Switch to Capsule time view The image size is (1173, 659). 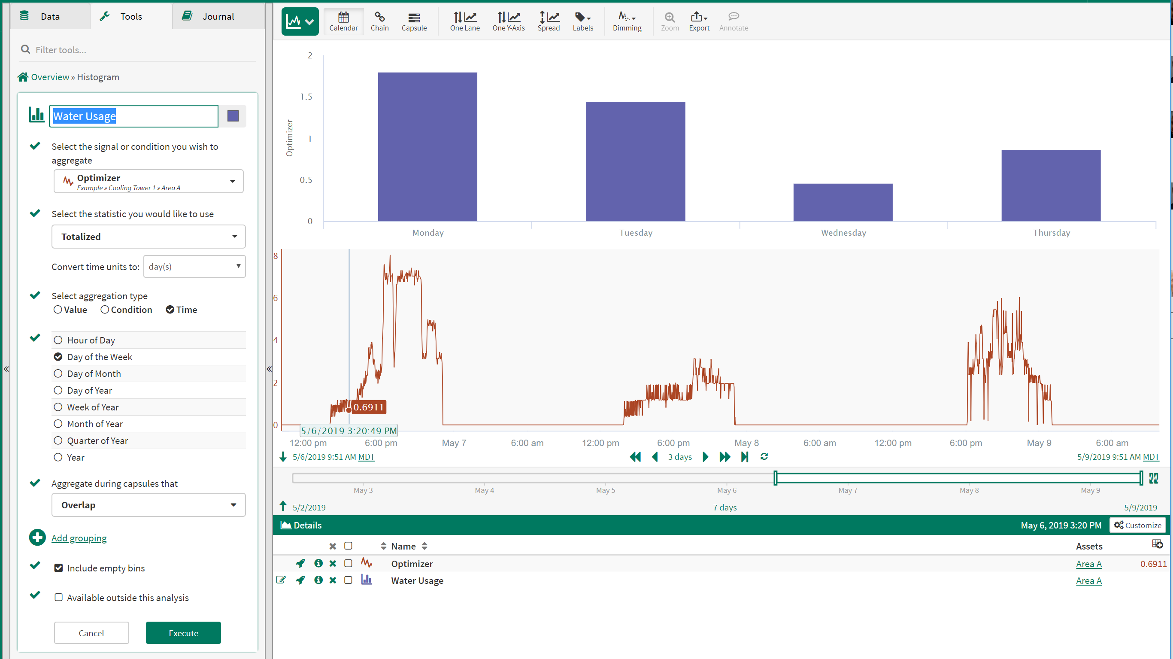point(413,21)
